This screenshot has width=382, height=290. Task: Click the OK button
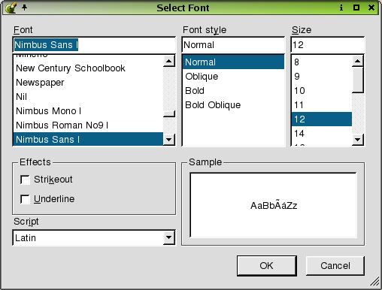267,266
